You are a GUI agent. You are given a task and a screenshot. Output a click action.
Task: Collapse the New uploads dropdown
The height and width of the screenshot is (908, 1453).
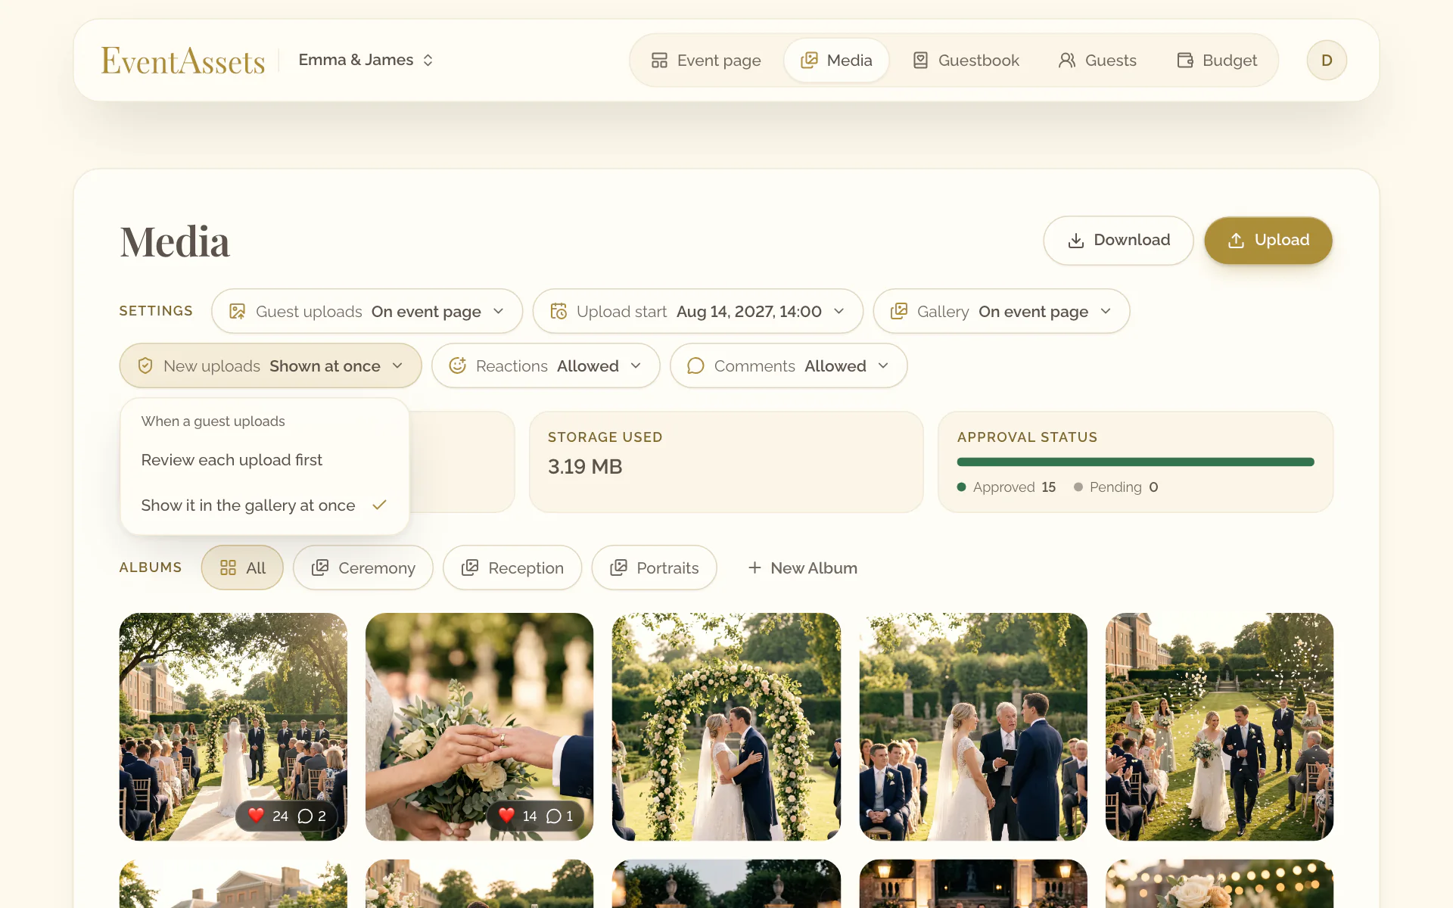(270, 366)
